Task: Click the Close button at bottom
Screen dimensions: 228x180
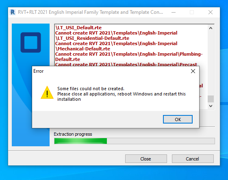Action: [146, 159]
